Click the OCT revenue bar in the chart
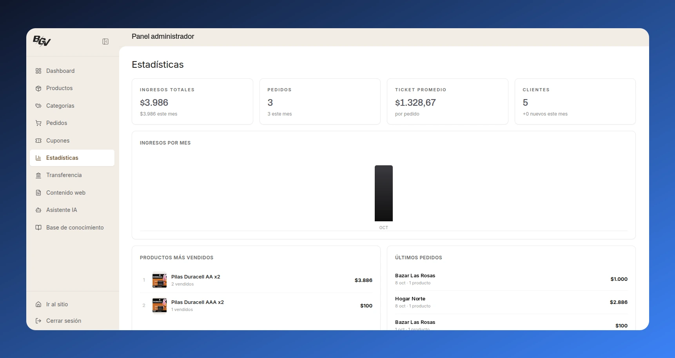Screen dimensions: 675x358 click(x=384, y=193)
